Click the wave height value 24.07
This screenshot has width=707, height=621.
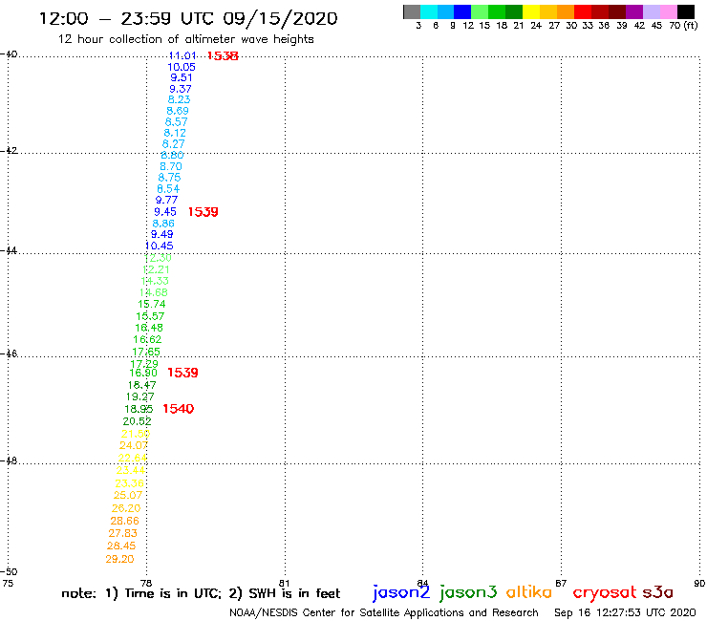(x=134, y=445)
